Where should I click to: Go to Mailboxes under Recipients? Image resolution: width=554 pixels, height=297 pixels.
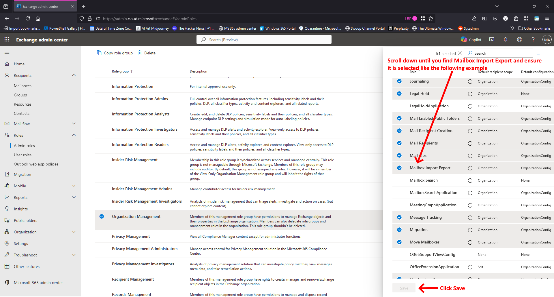23,86
